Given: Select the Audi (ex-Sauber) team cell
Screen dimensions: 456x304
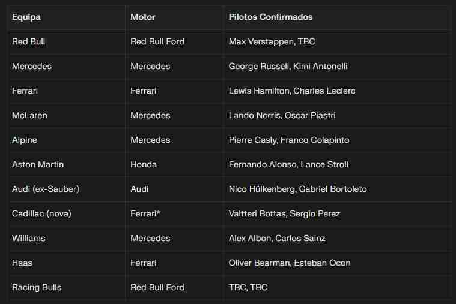Looking at the screenshot, I should click(46, 189).
